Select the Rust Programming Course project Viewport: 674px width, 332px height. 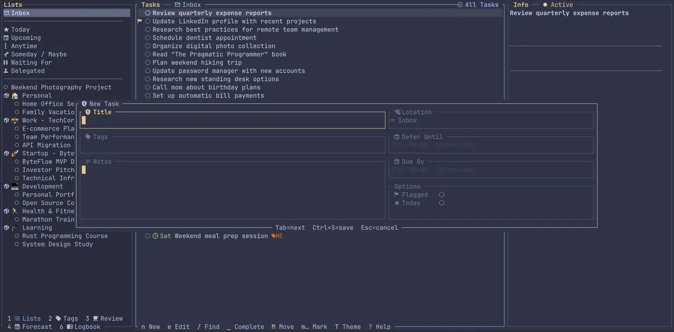coord(65,236)
